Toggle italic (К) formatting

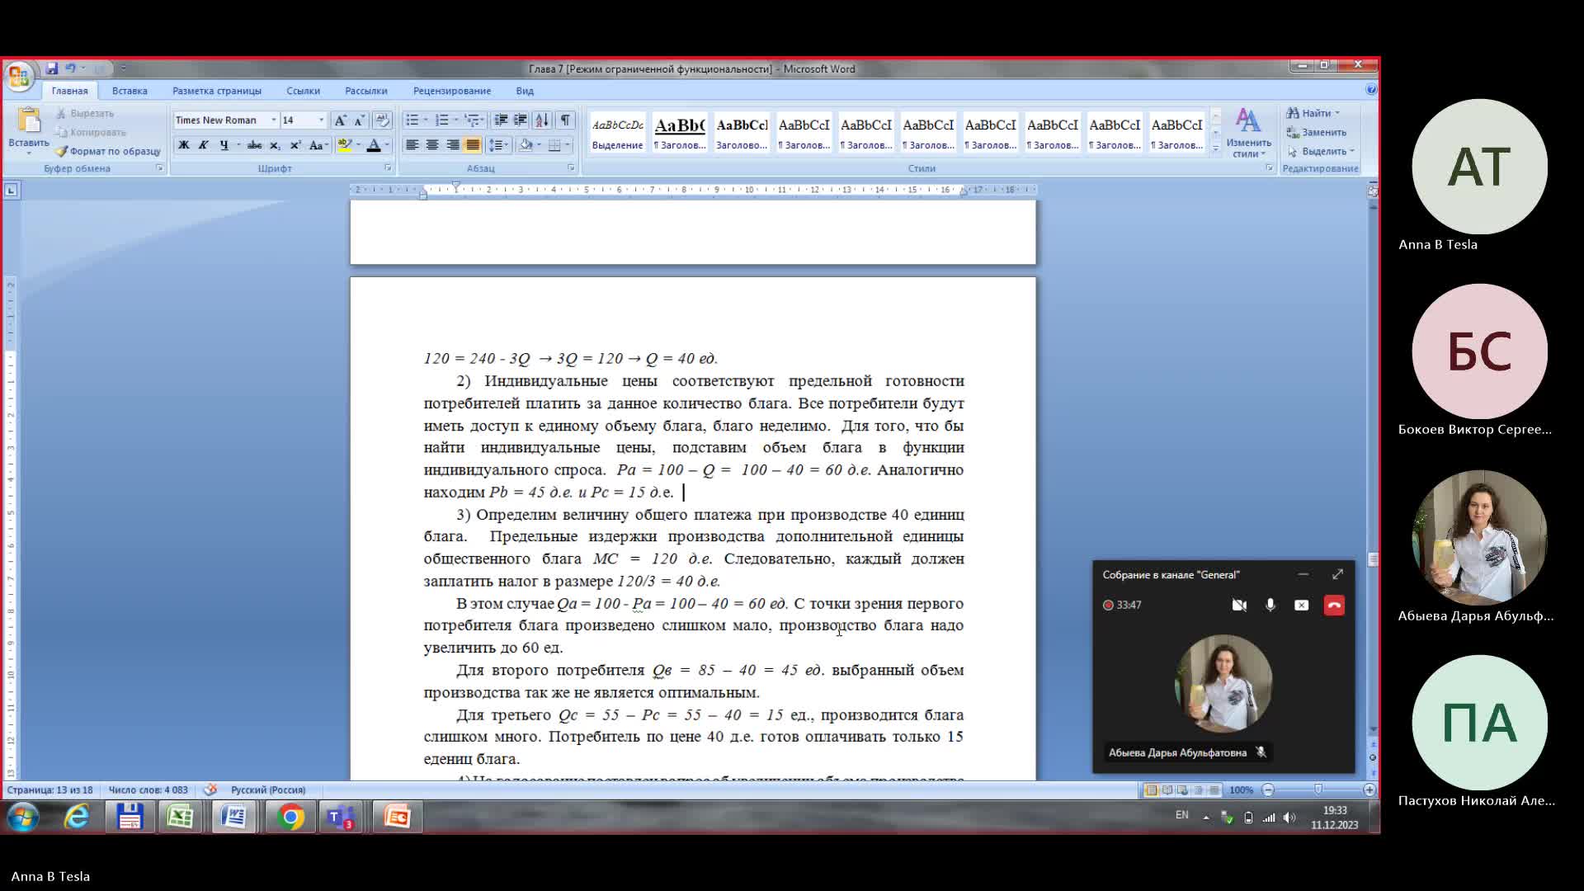203,145
